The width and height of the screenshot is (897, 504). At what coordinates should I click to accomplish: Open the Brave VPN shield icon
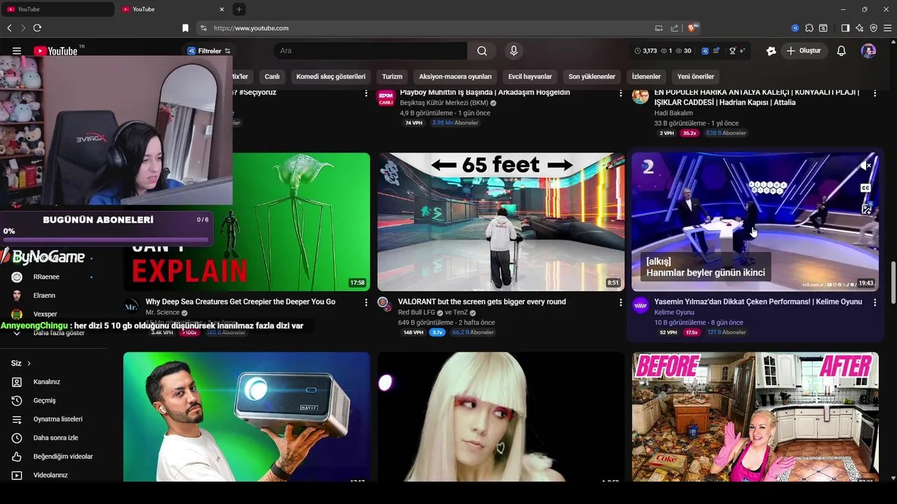(874, 28)
